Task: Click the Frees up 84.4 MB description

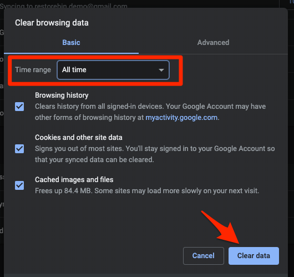Action: tap(147, 191)
